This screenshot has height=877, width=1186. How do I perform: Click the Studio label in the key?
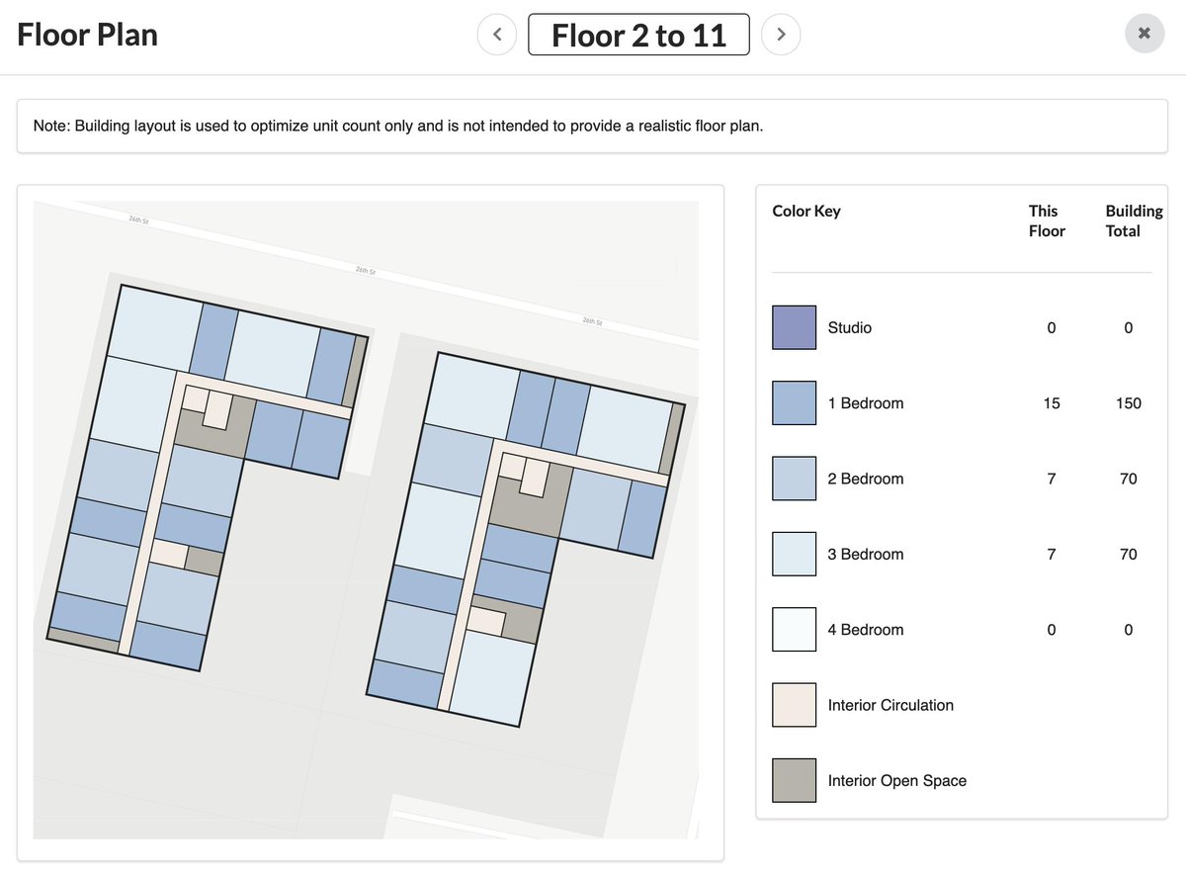(x=850, y=327)
